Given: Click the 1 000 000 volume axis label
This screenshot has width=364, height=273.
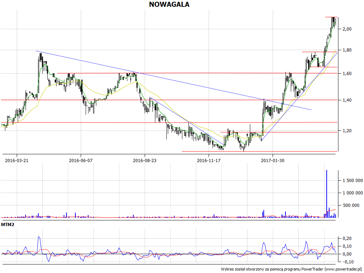Looking at the screenshot, I should pos(353,193).
